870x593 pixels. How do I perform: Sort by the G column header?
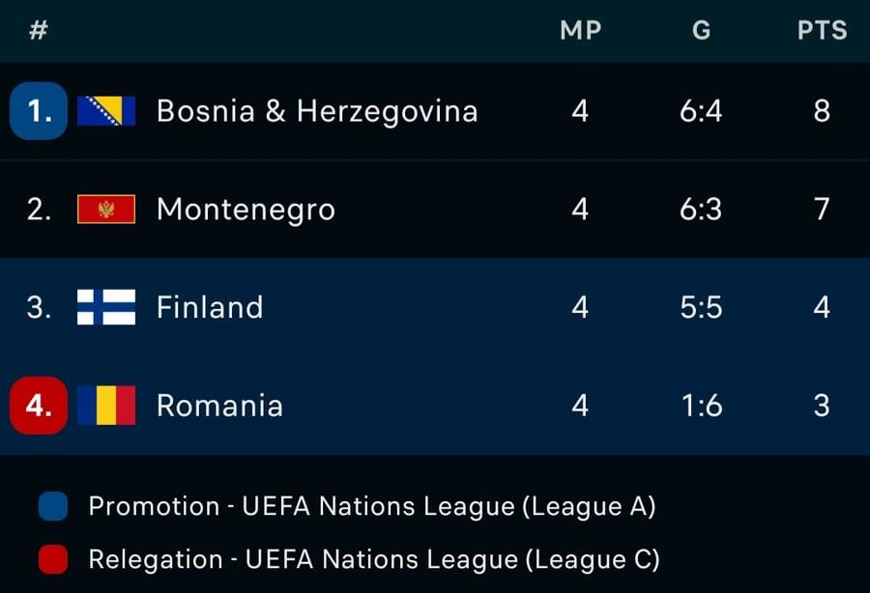(702, 31)
